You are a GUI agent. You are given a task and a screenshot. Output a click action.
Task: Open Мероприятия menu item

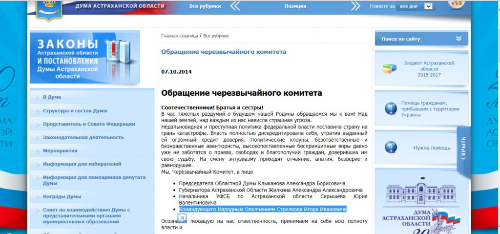60,150
